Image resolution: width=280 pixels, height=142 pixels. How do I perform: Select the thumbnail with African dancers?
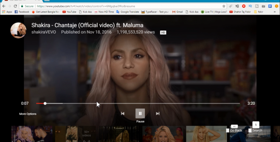[163, 134]
